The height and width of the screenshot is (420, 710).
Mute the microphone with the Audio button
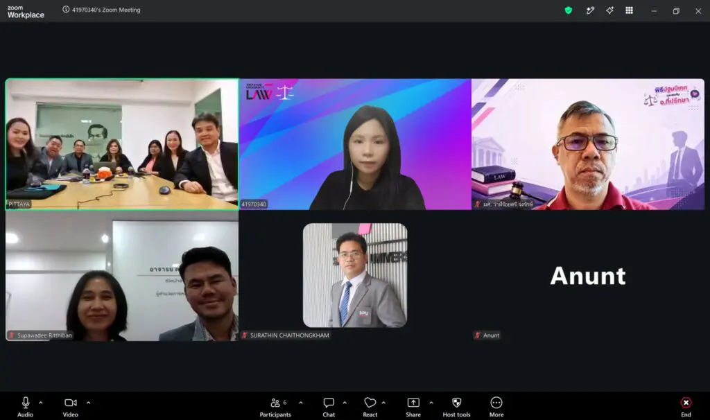point(26,406)
